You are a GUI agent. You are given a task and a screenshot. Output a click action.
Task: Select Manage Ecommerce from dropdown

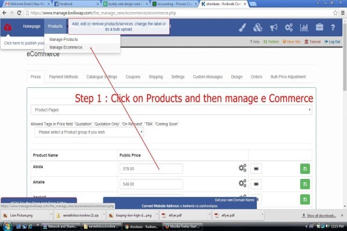[x=66, y=47]
